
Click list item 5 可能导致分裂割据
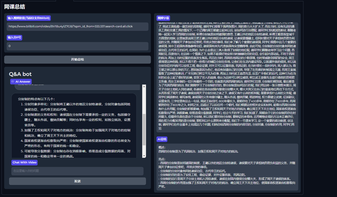coord(77,154)
